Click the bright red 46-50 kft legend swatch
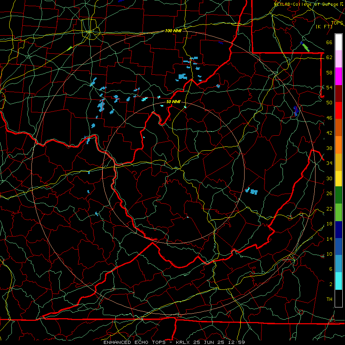 click(x=338, y=110)
